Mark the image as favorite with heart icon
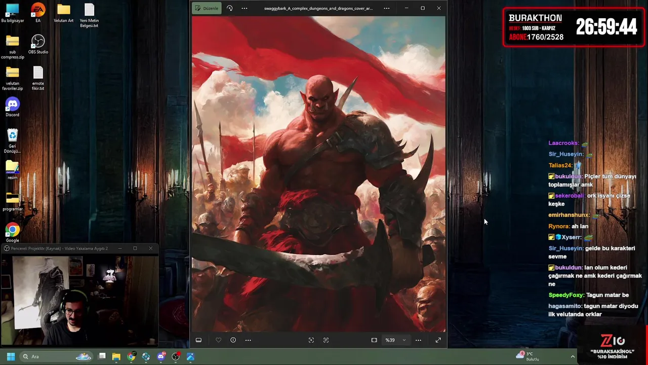Screen dimensions: 648x365 click(218, 340)
